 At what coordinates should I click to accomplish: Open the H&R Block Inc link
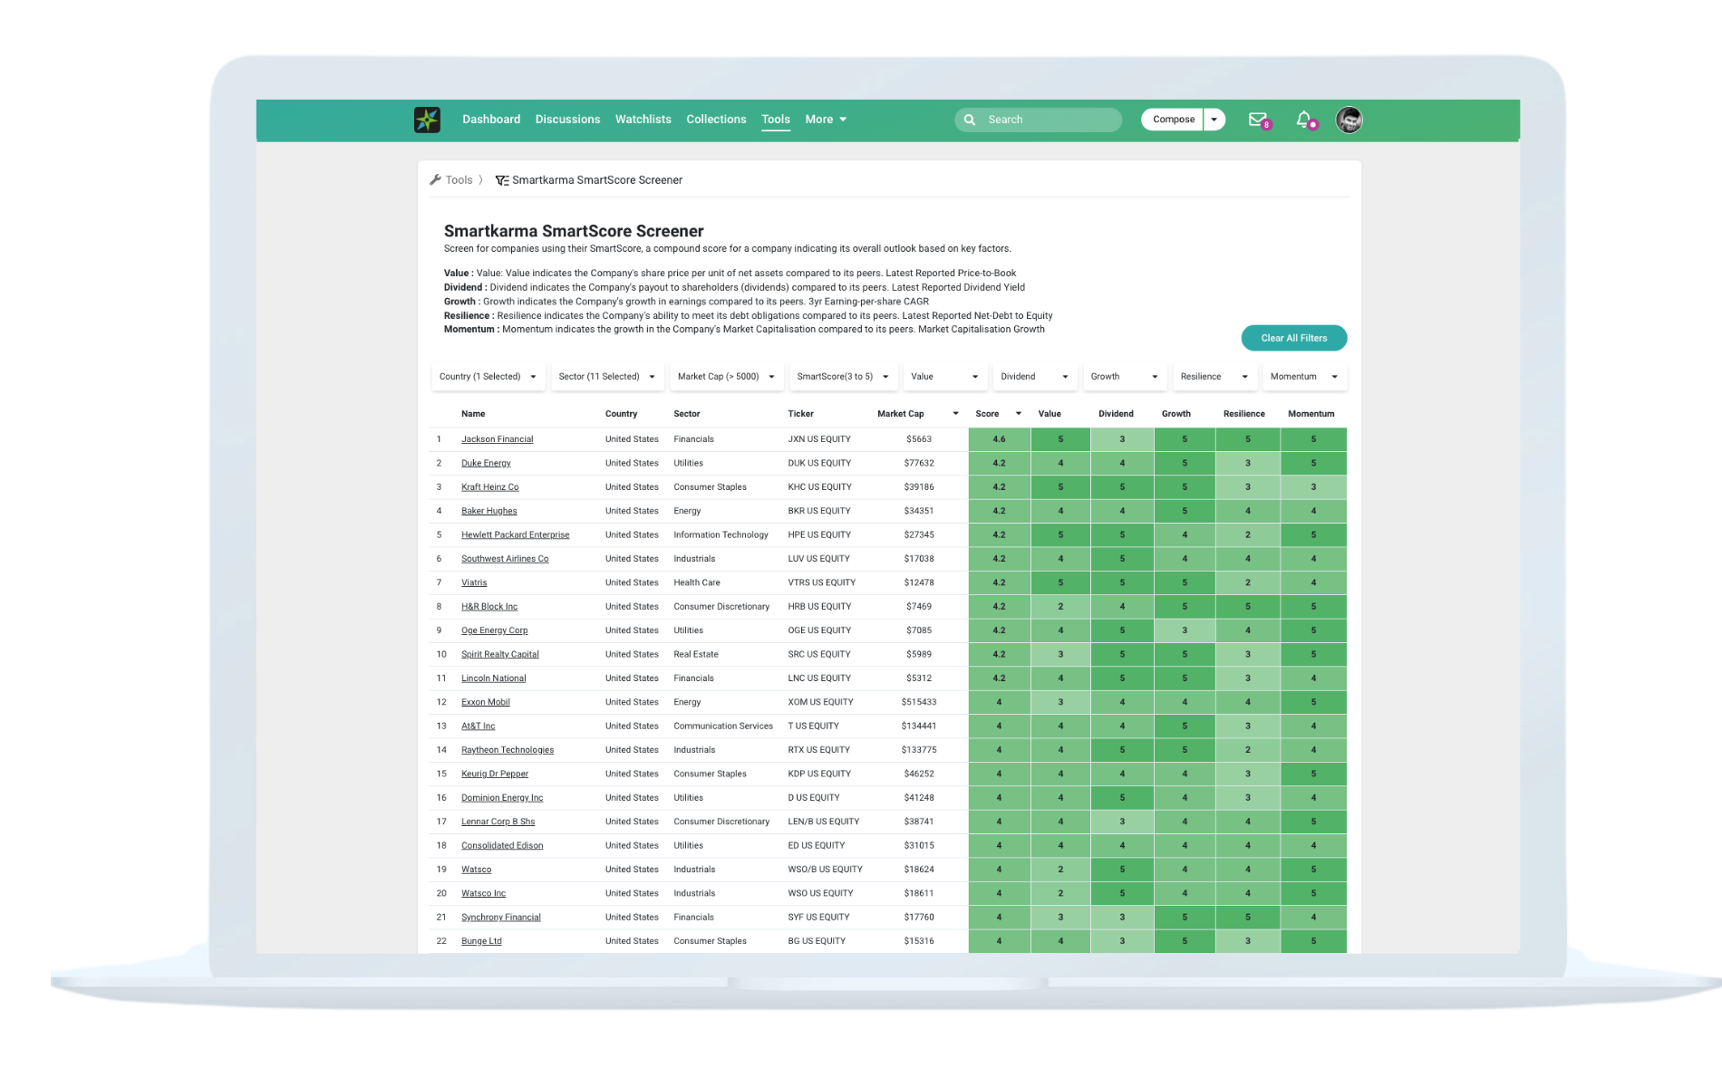tap(489, 607)
